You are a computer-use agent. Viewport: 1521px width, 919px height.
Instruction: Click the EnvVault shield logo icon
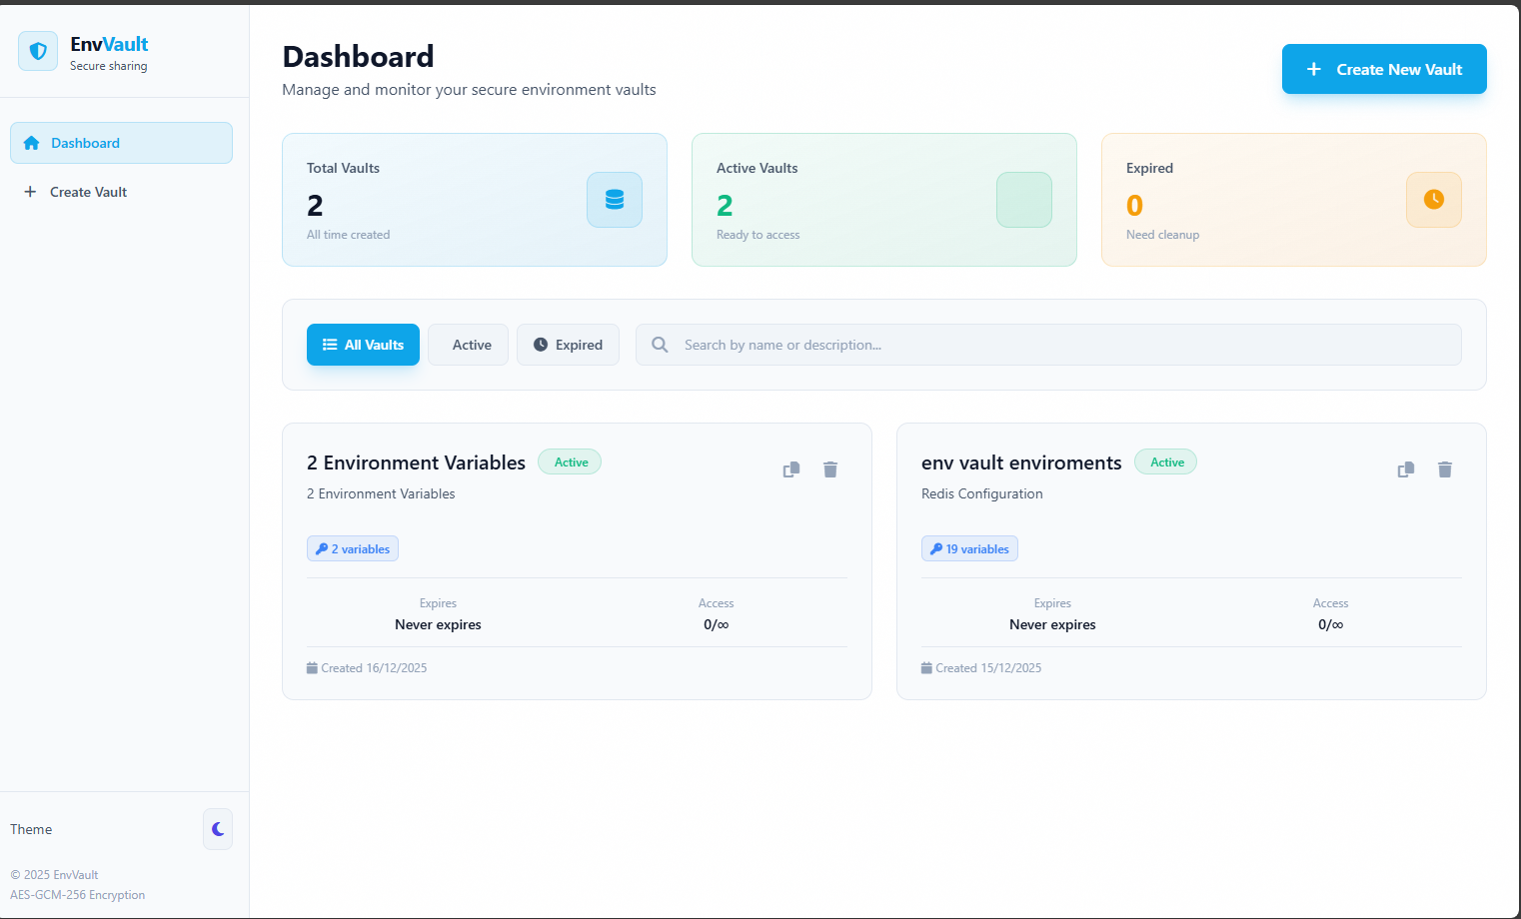(x=37, y=50)
